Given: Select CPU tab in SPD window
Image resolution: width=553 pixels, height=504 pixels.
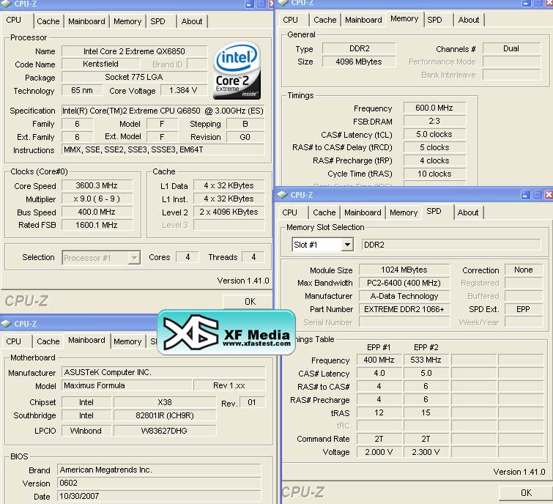Looking at the screenshot, I should (289, 212).
